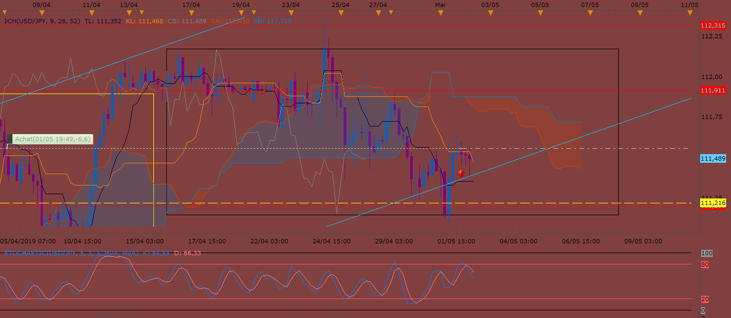Click the blue 111,489 current price tag
Image resolution: width=731 pixels, height=318 pixels.
click(713, 158)
